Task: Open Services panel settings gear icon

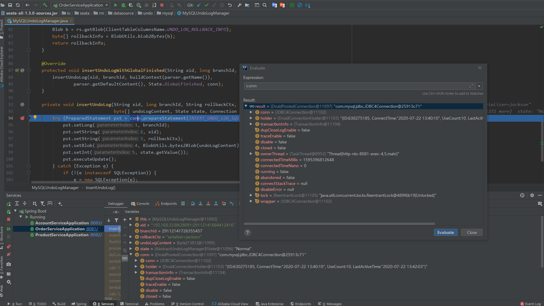Action: [x=532, y=195]
